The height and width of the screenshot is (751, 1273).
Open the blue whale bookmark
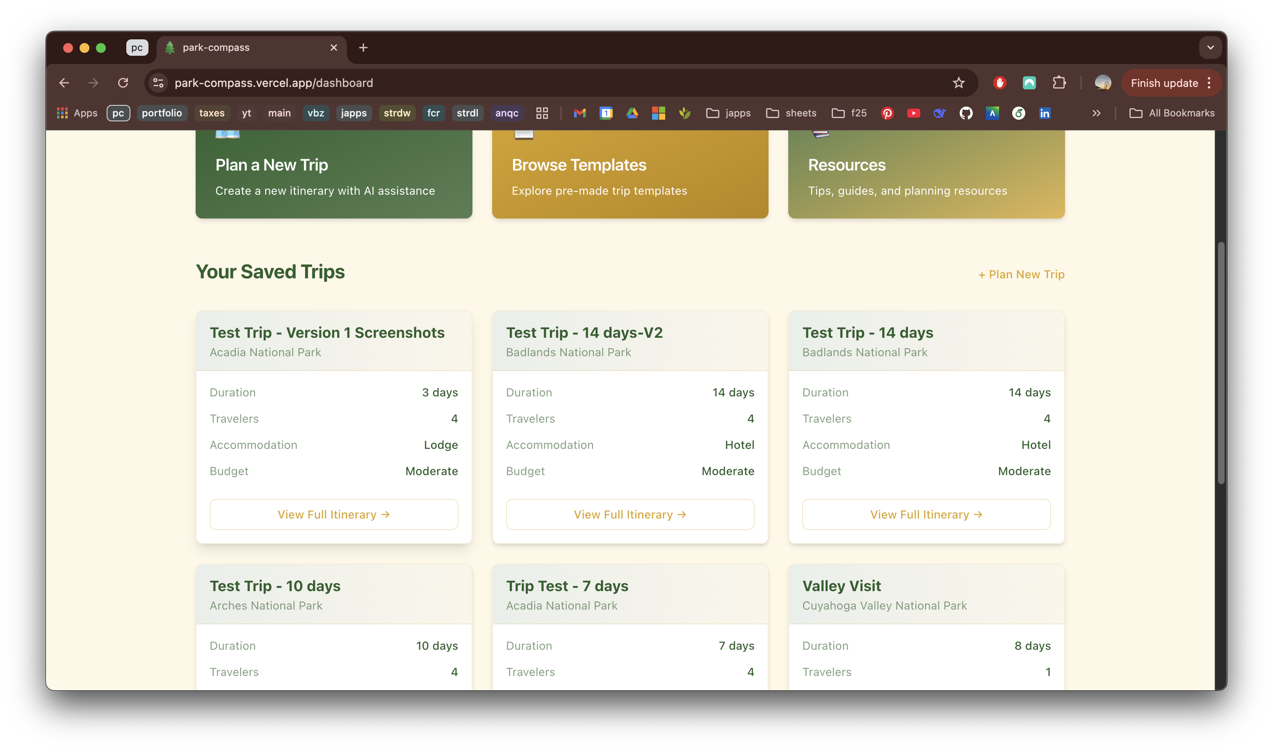click(940, 114)
